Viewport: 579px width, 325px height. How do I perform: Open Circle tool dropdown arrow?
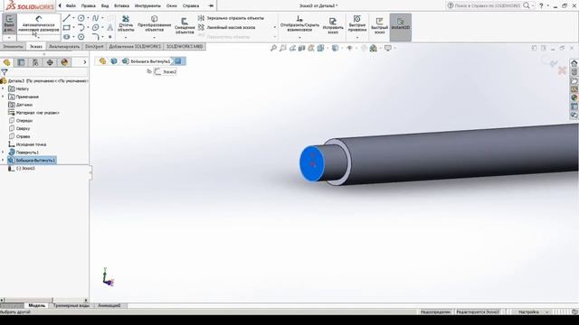[x=88, y=18]
